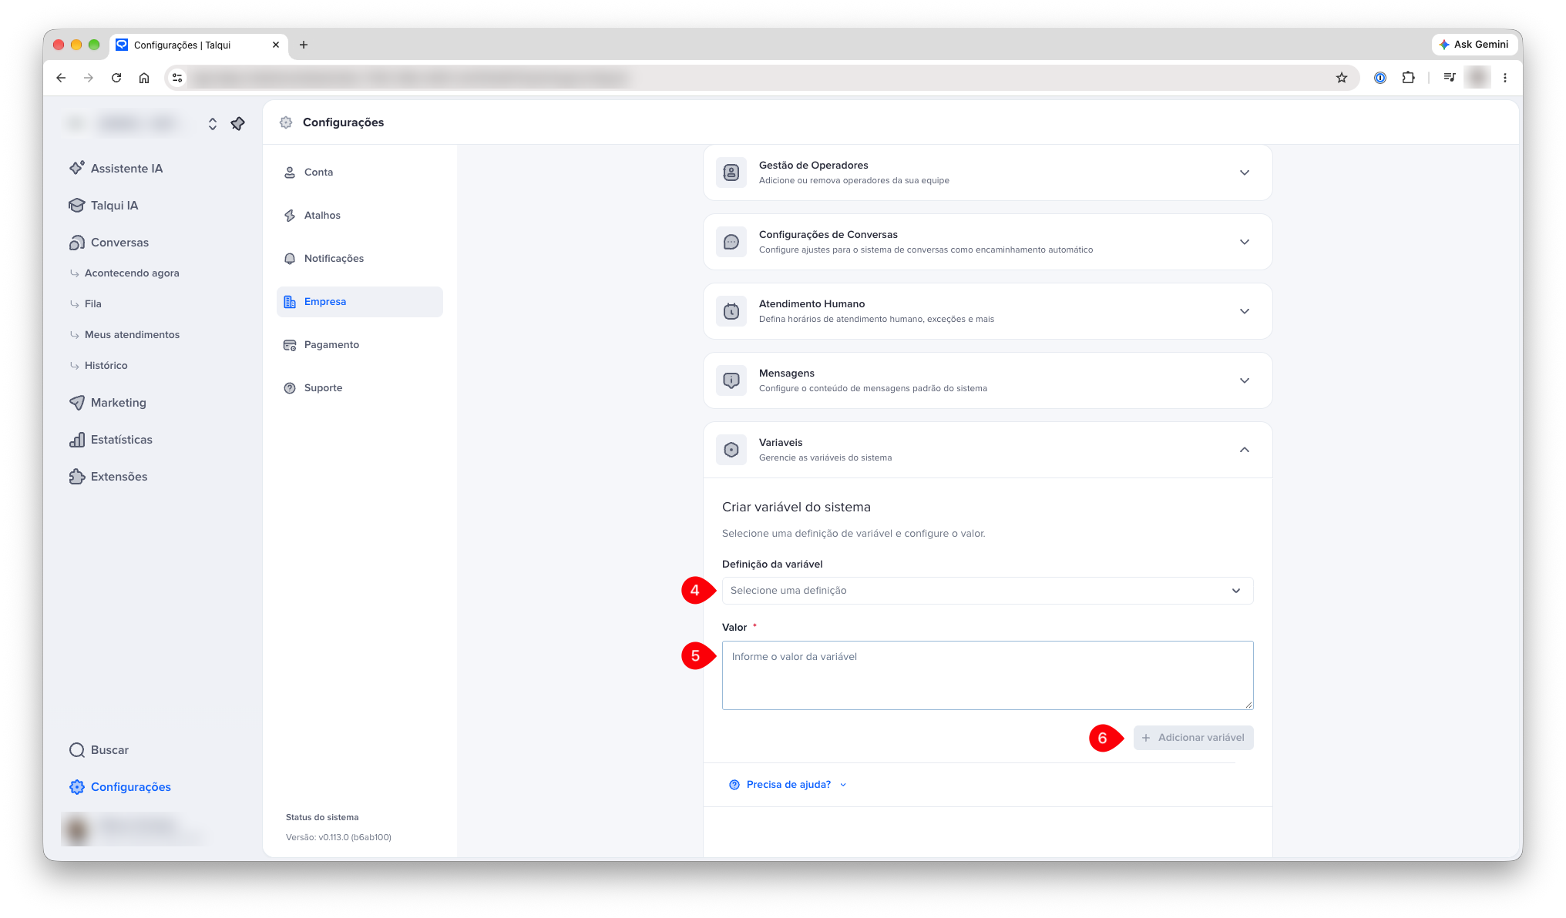Viewport: 1566px width, 918px height.
Task: Click the bookmark star in address bar
Action: [1342, 78]
